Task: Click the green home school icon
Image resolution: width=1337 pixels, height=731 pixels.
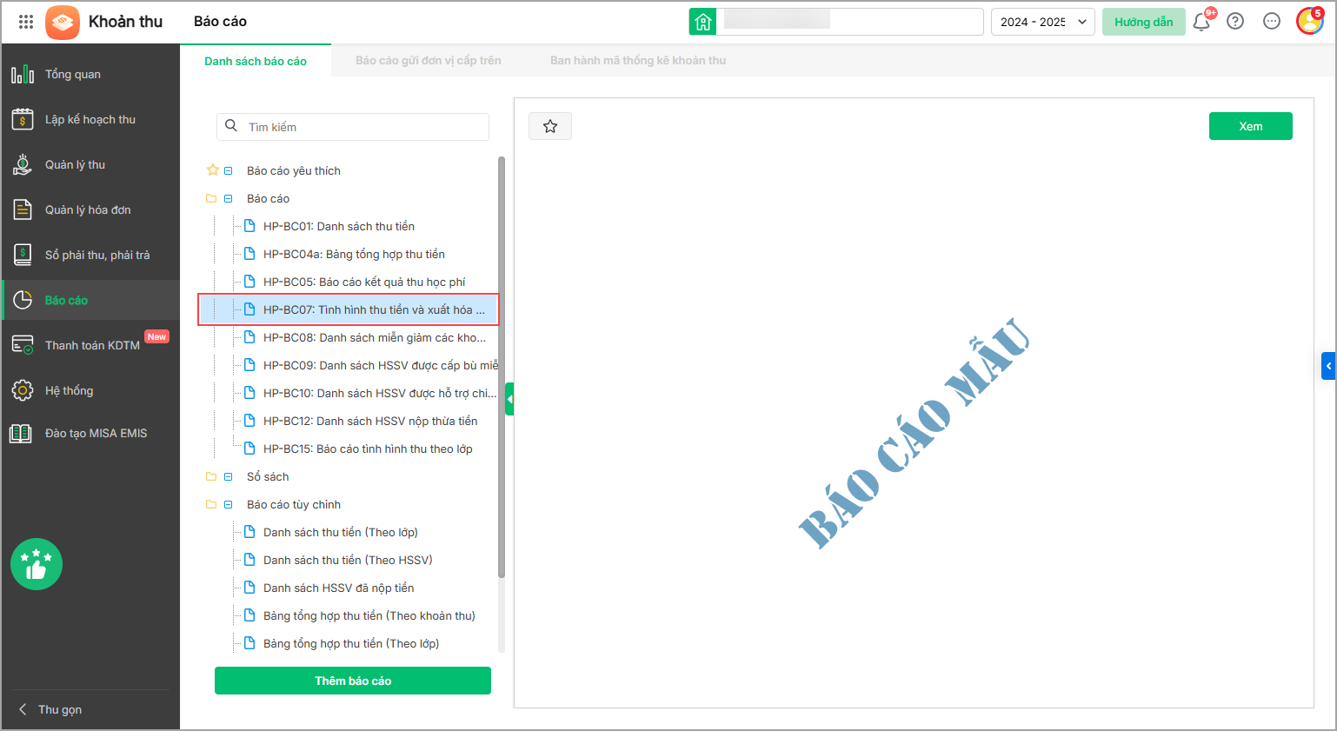Action: point(703,22)
